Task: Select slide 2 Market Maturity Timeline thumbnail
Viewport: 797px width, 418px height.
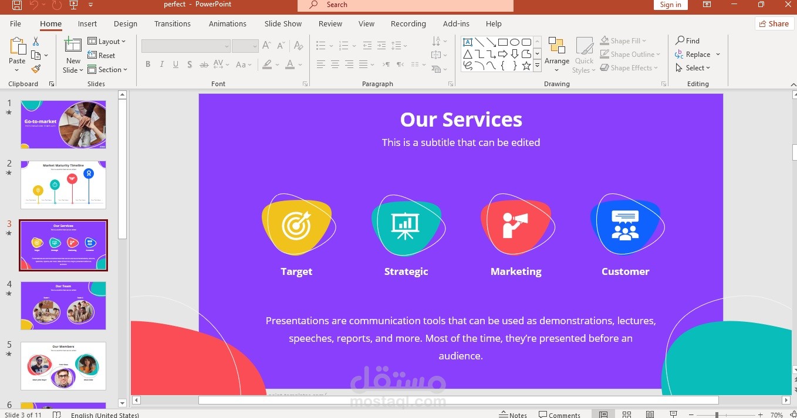Action: tap(63, 185)
